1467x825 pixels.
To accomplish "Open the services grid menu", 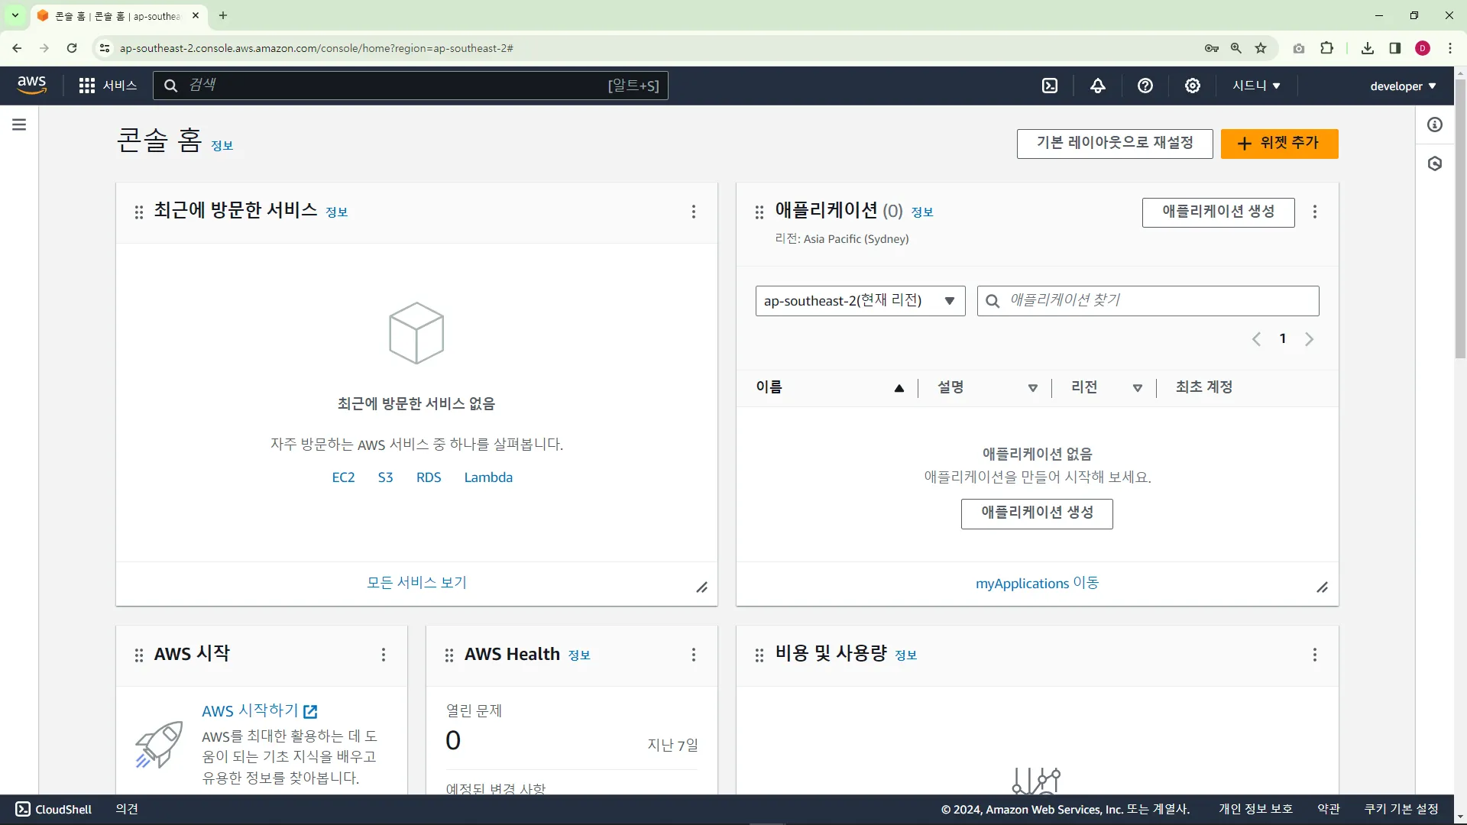I will pos(87,86).
